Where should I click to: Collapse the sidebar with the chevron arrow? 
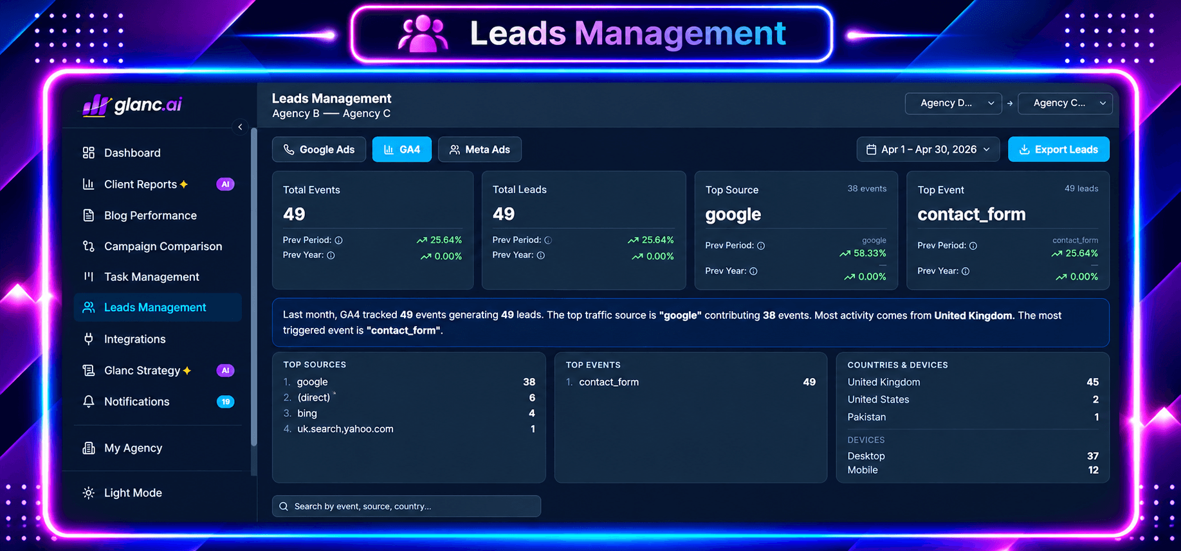click(x=240, y=127)
